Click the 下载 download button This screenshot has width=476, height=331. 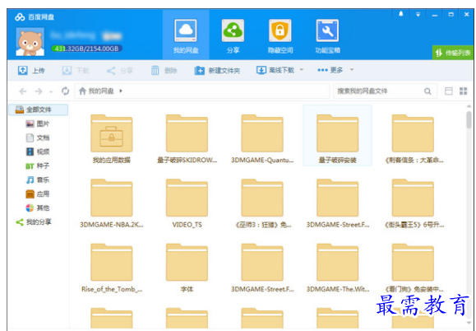pyautogui.click(x=76, y=71)
